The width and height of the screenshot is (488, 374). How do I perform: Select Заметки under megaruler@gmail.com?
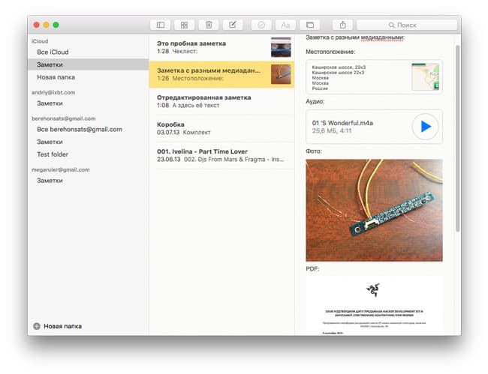(88, 181)
